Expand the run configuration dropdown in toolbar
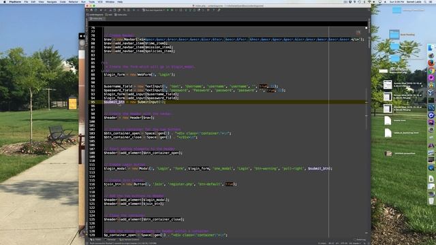Image resolution: width=436 pixels, height=245 pixels. (x=153, y=10)
